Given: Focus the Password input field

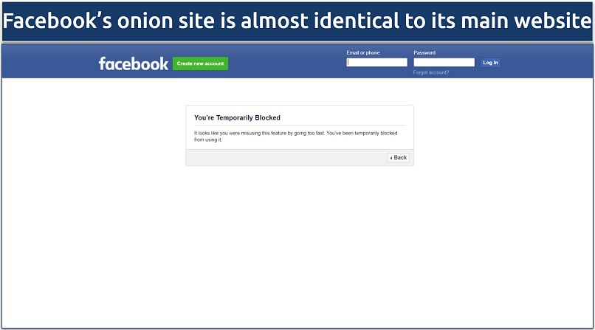Looking at the screenshot, I should (444, 63).
